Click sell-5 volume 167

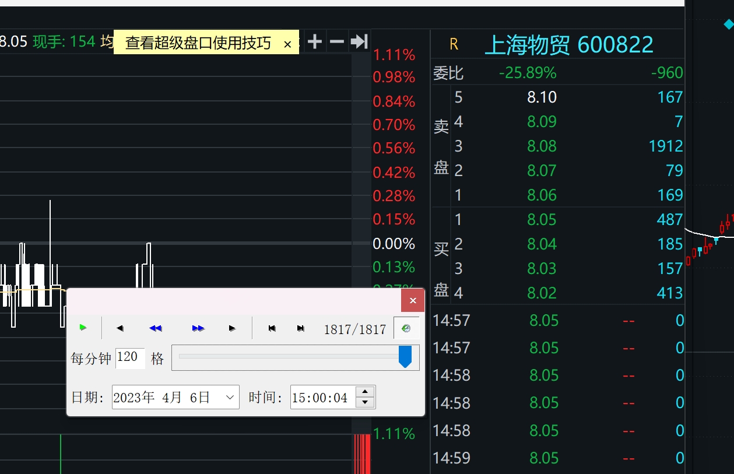670,97
